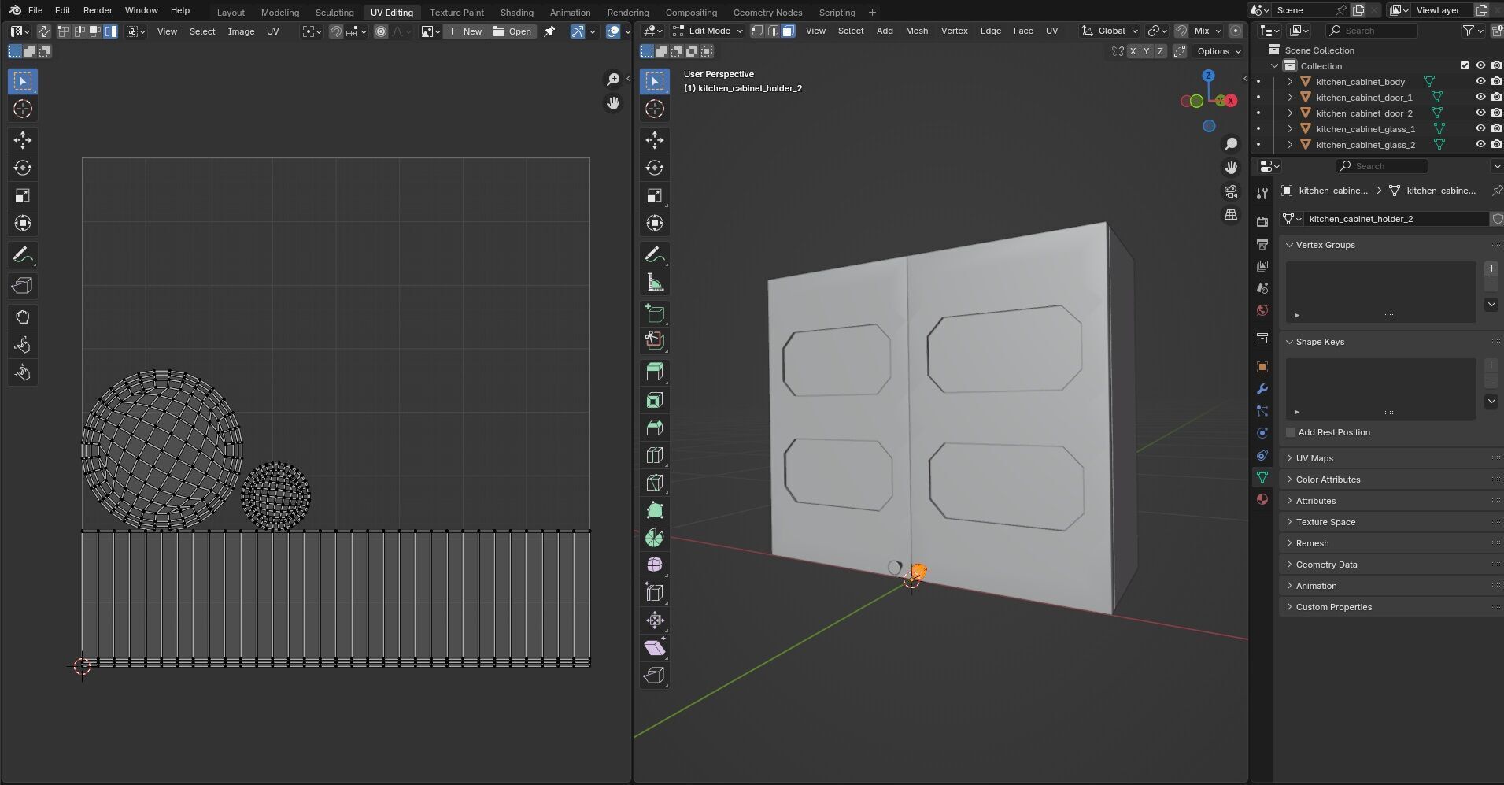The width and height of the screenshot is (1504, 785).
Task: Open the Mesh menu in 3D viewport
Action: pyautogui.click(x=917, y=31)
